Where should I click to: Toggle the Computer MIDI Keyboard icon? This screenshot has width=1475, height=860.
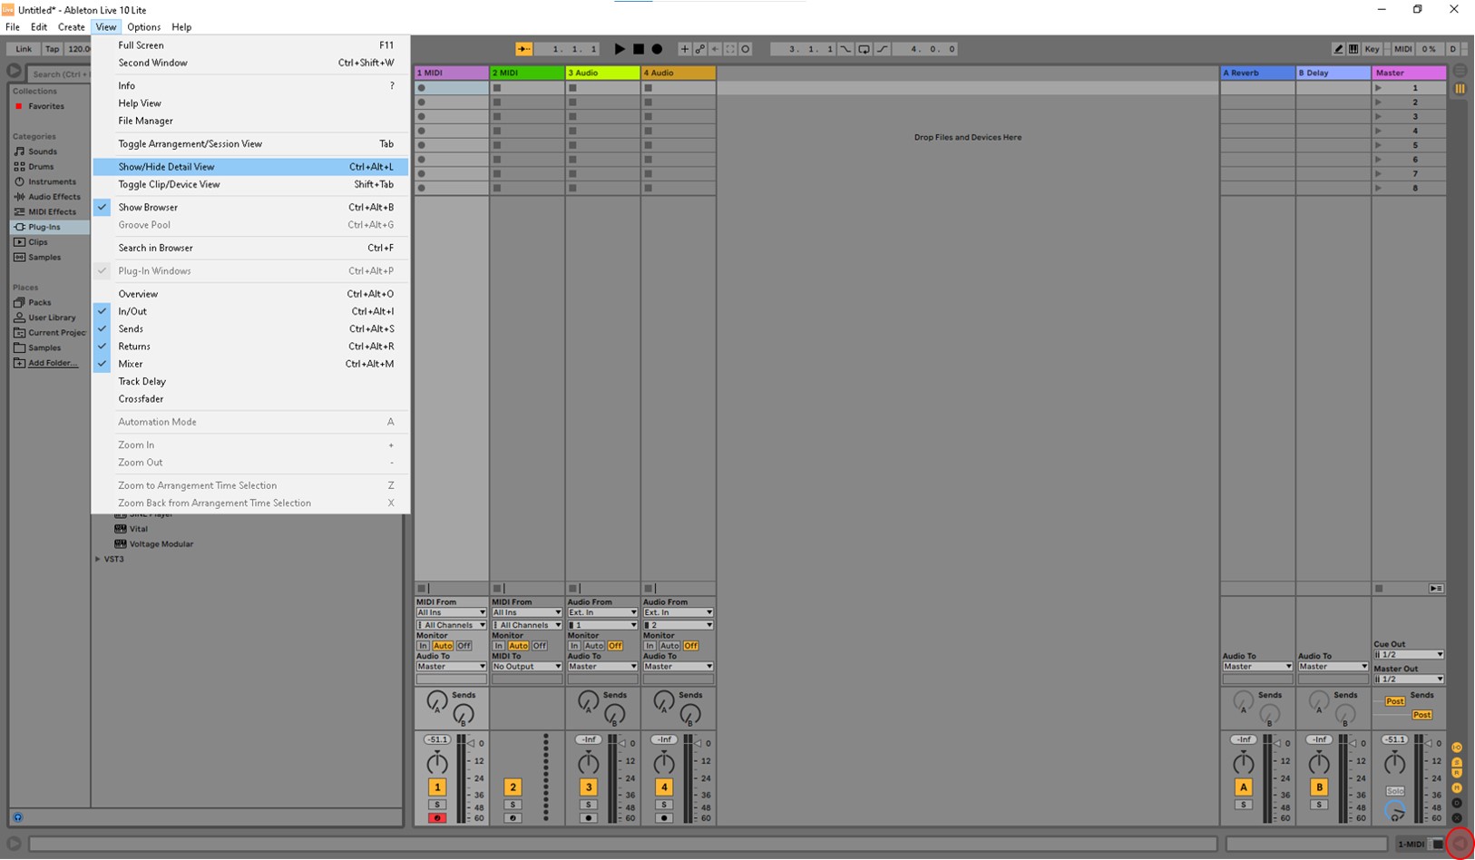pos(1353,49)
